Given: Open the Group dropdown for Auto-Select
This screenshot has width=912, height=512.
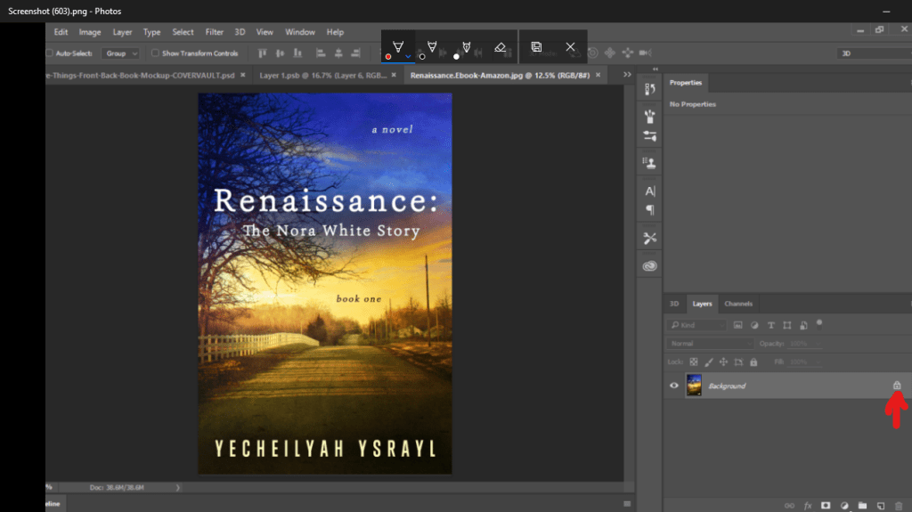Looking at the screenshot, I should 119,53.
